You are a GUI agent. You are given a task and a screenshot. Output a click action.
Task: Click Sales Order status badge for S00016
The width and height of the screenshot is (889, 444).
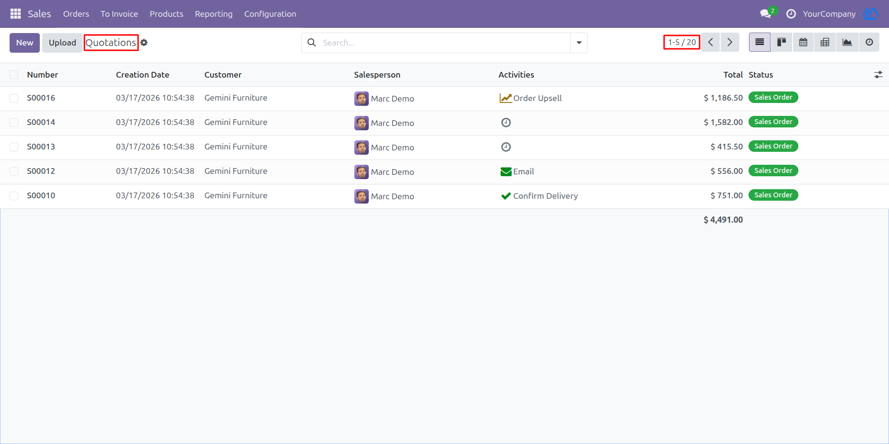pyautogui.click(x=773, y=97)
